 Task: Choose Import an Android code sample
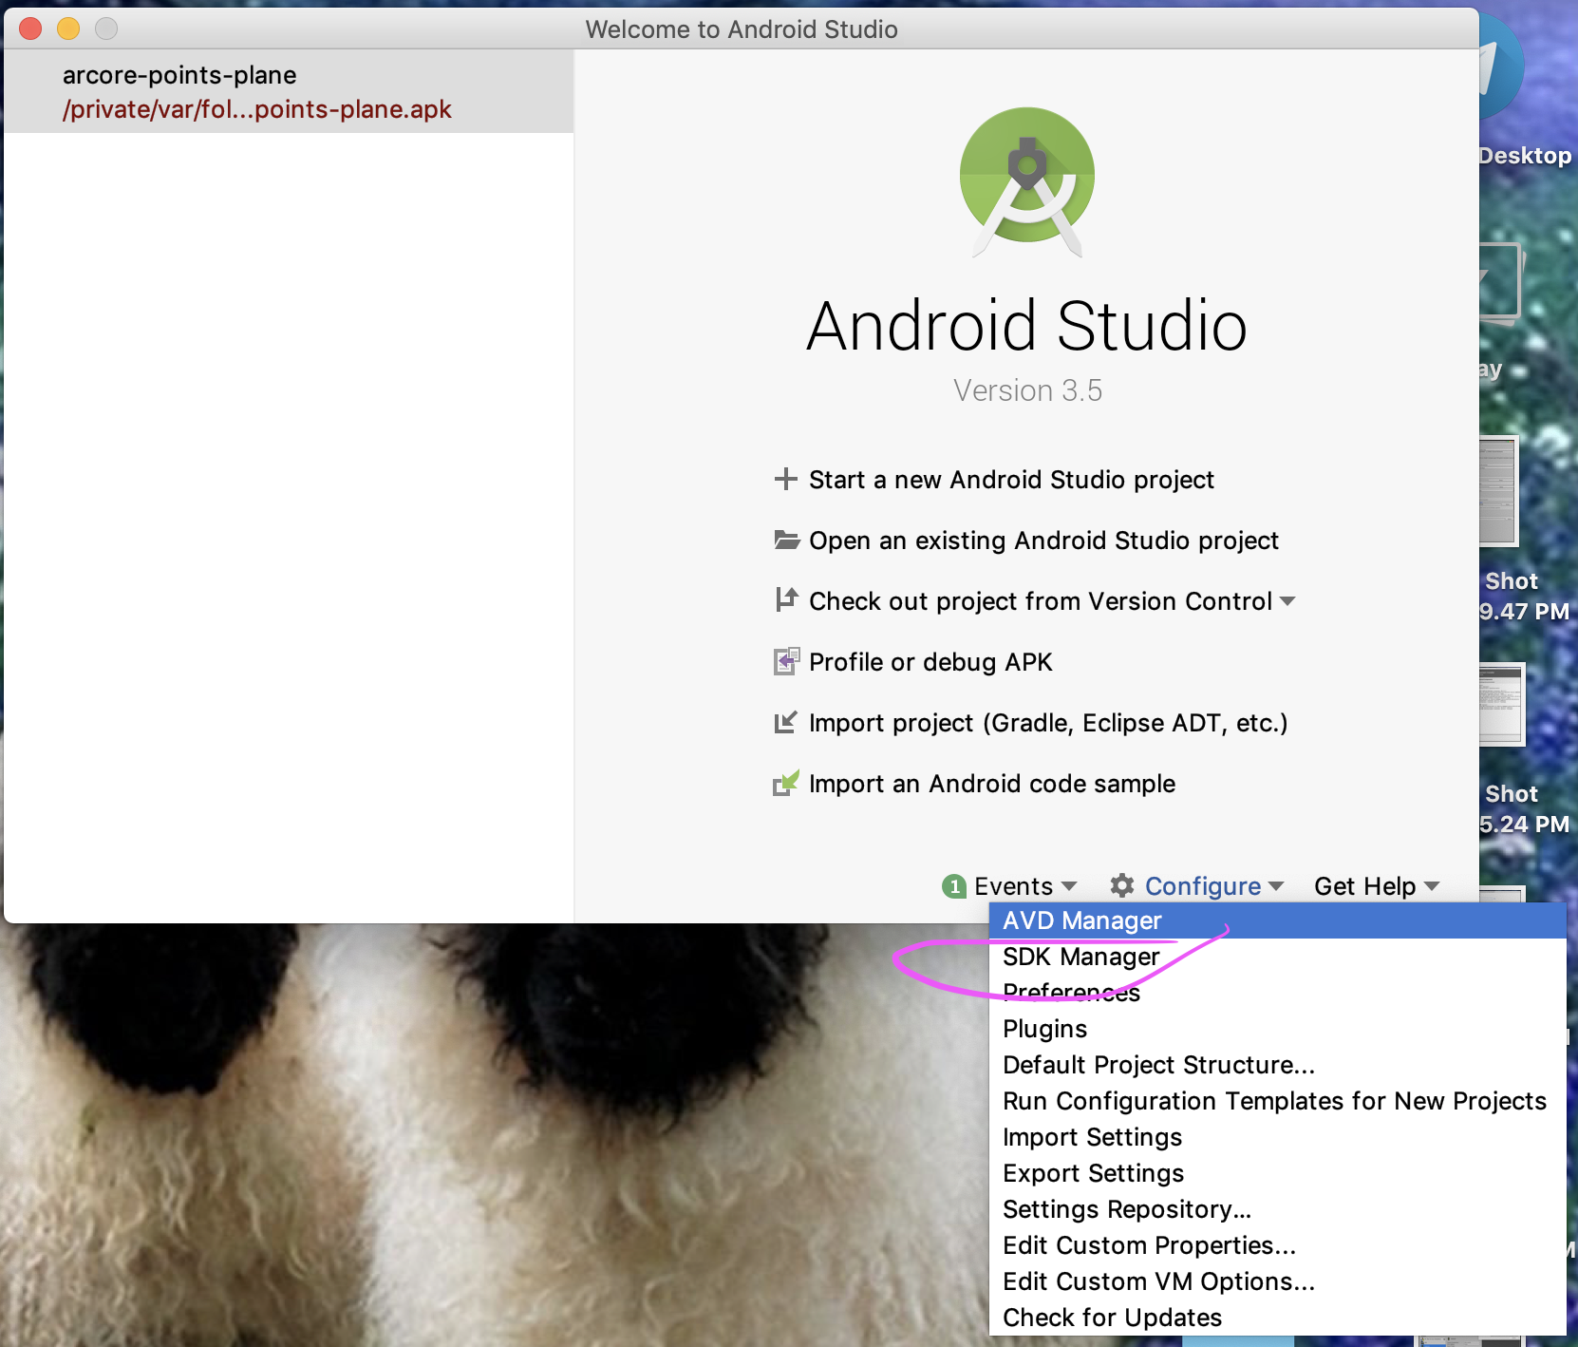[x=992, y=784]
